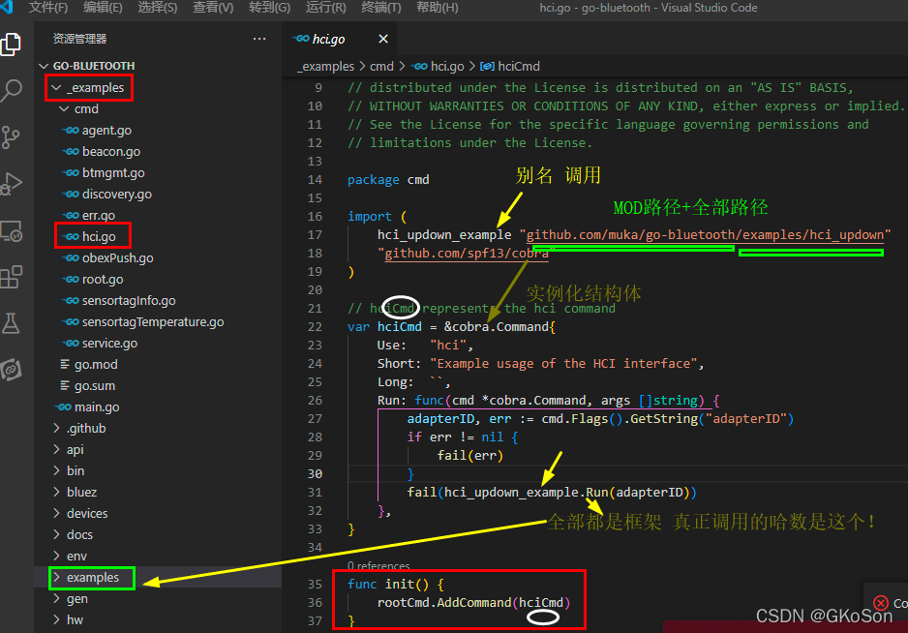Open the Testing flask view icon

11,323
